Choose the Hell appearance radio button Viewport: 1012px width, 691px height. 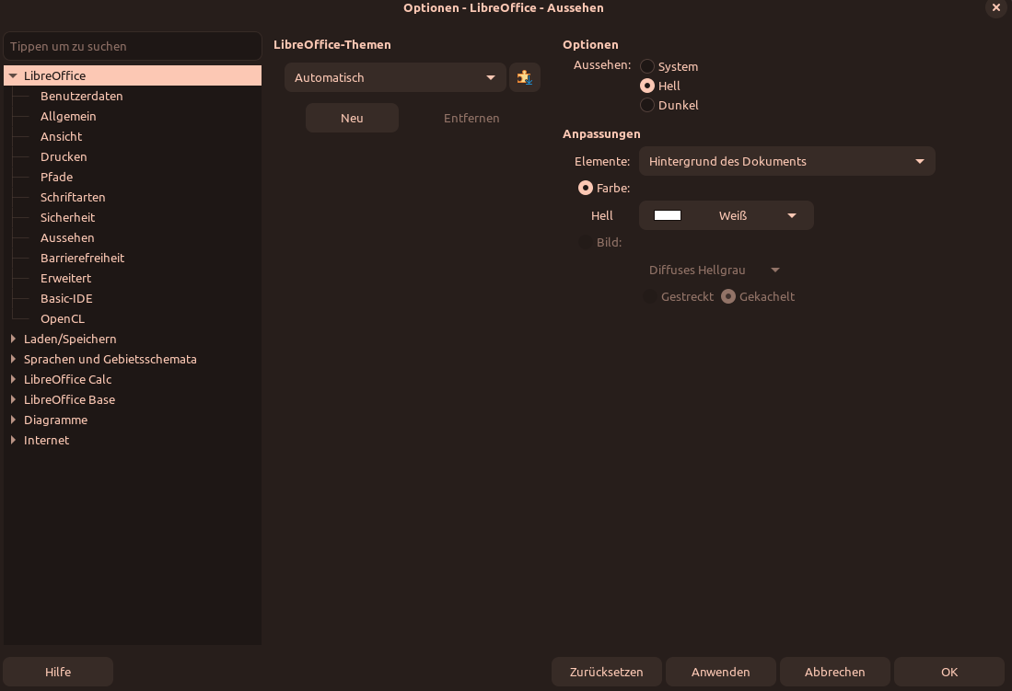(647, 86)
